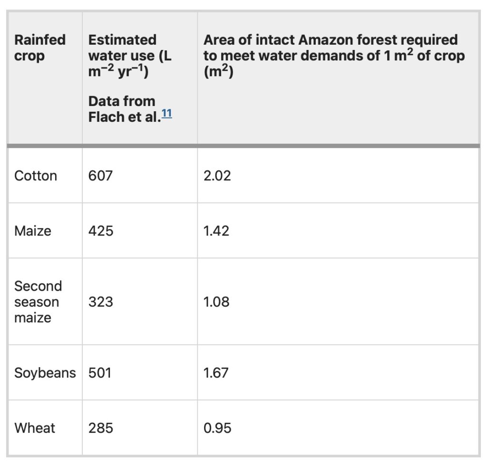Viewport: 487px width, 467px height.
Task: Select the "Second season maize" cell
Action: tap(38, 302)
